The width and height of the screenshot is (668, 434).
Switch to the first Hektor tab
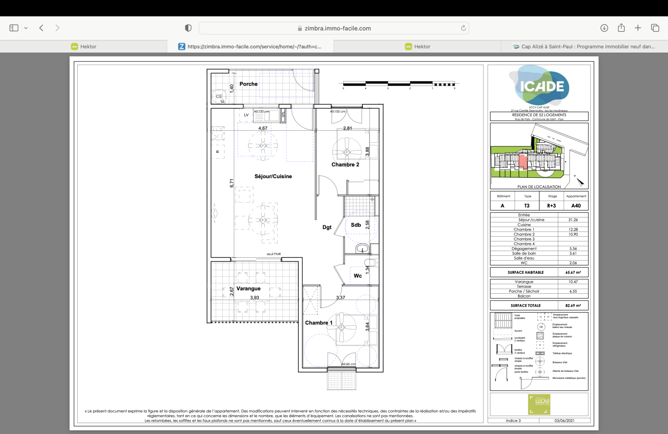(83, 47)
